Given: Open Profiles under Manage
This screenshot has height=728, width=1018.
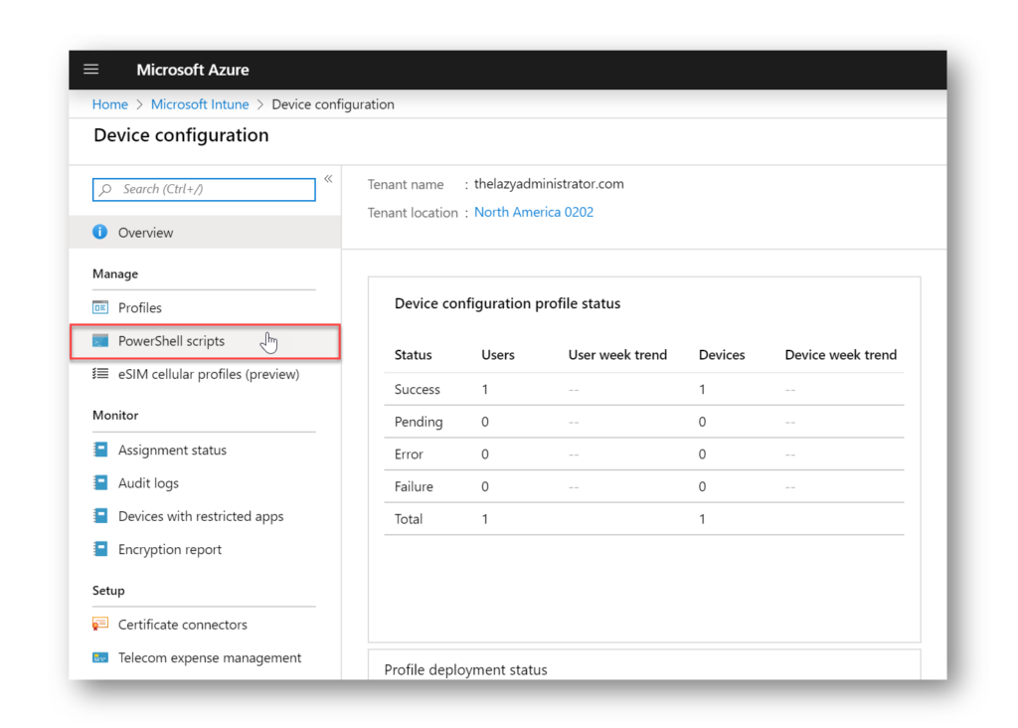Looking at the screenshot, I should point(205,308).
